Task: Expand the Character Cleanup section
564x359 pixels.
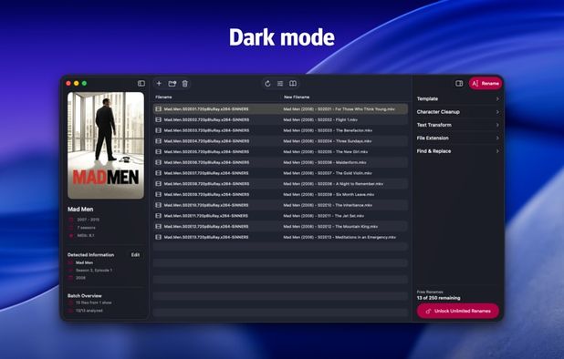Action: (x=458, y=112)
